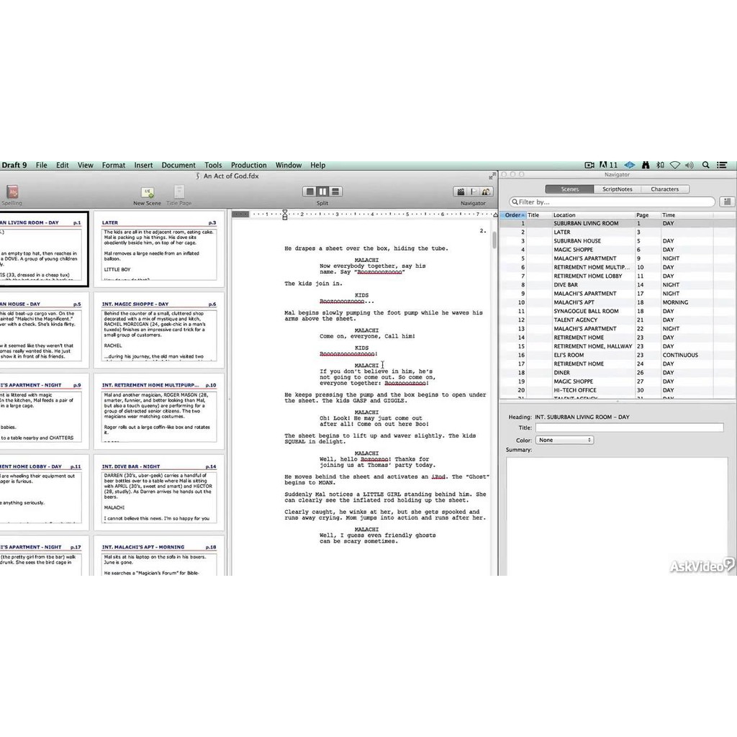Open the volume control icon
737x737 pixels.
point(689,165)
